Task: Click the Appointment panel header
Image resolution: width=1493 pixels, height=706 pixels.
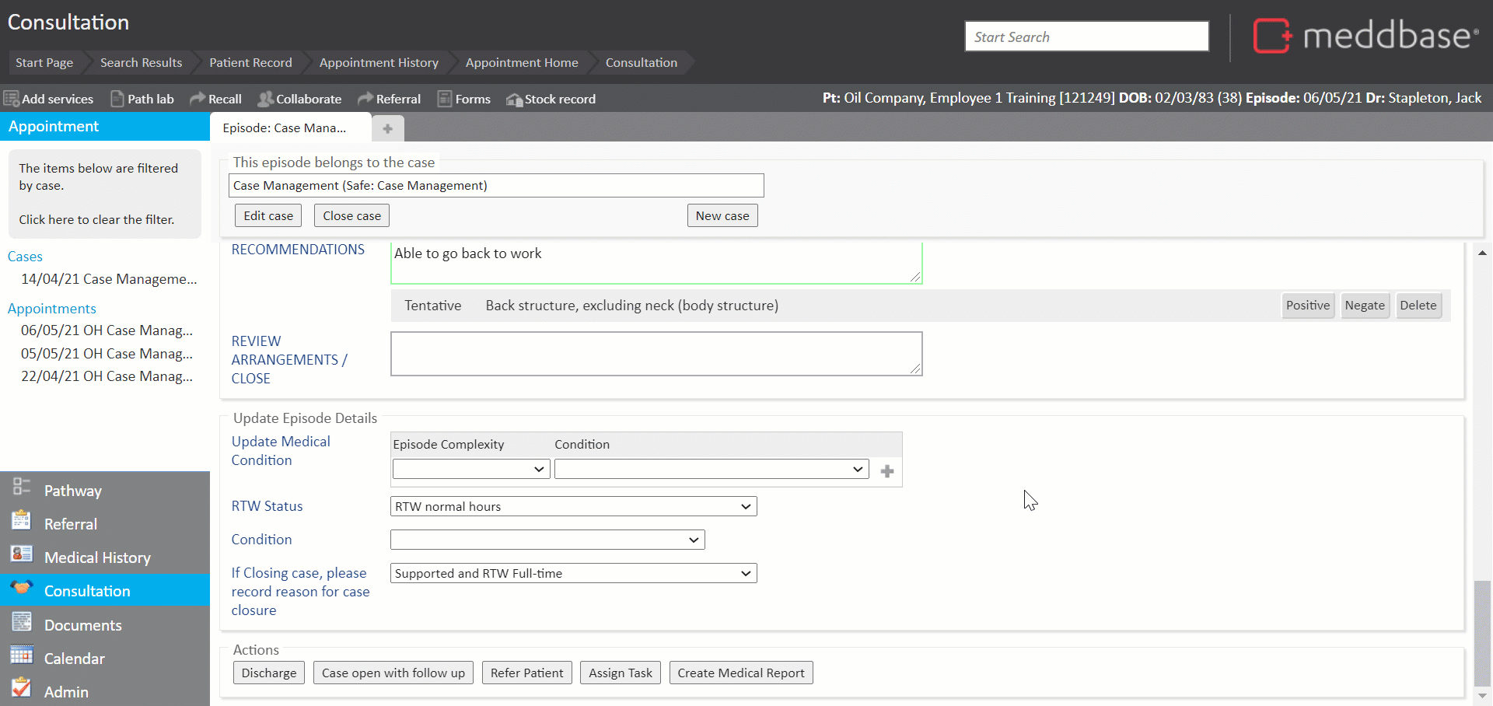Action: (x=105, y=126)
